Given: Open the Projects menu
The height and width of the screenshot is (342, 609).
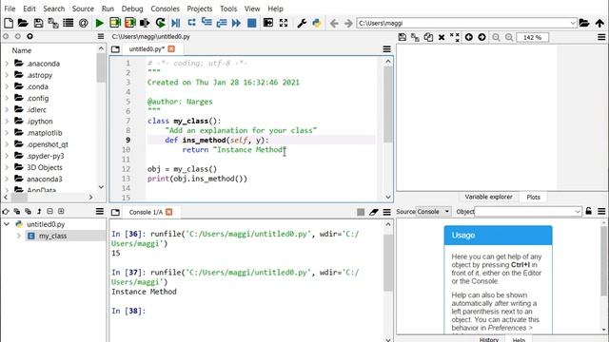Looking at the screenshot, I should pos(199,9).
